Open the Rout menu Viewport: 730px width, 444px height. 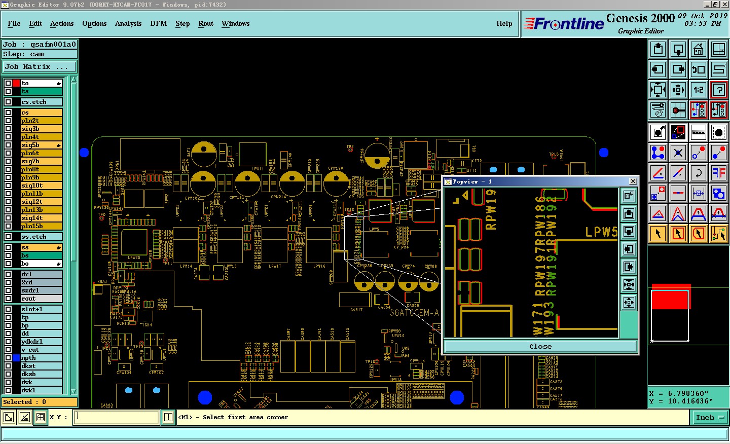[206, 23]
